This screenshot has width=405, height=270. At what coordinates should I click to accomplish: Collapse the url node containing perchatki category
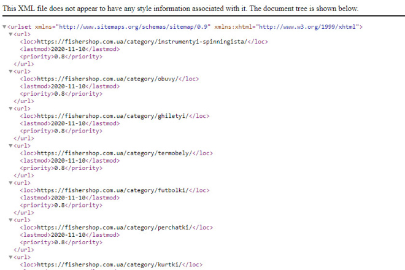pyautogui.click(x=10, y=220)
